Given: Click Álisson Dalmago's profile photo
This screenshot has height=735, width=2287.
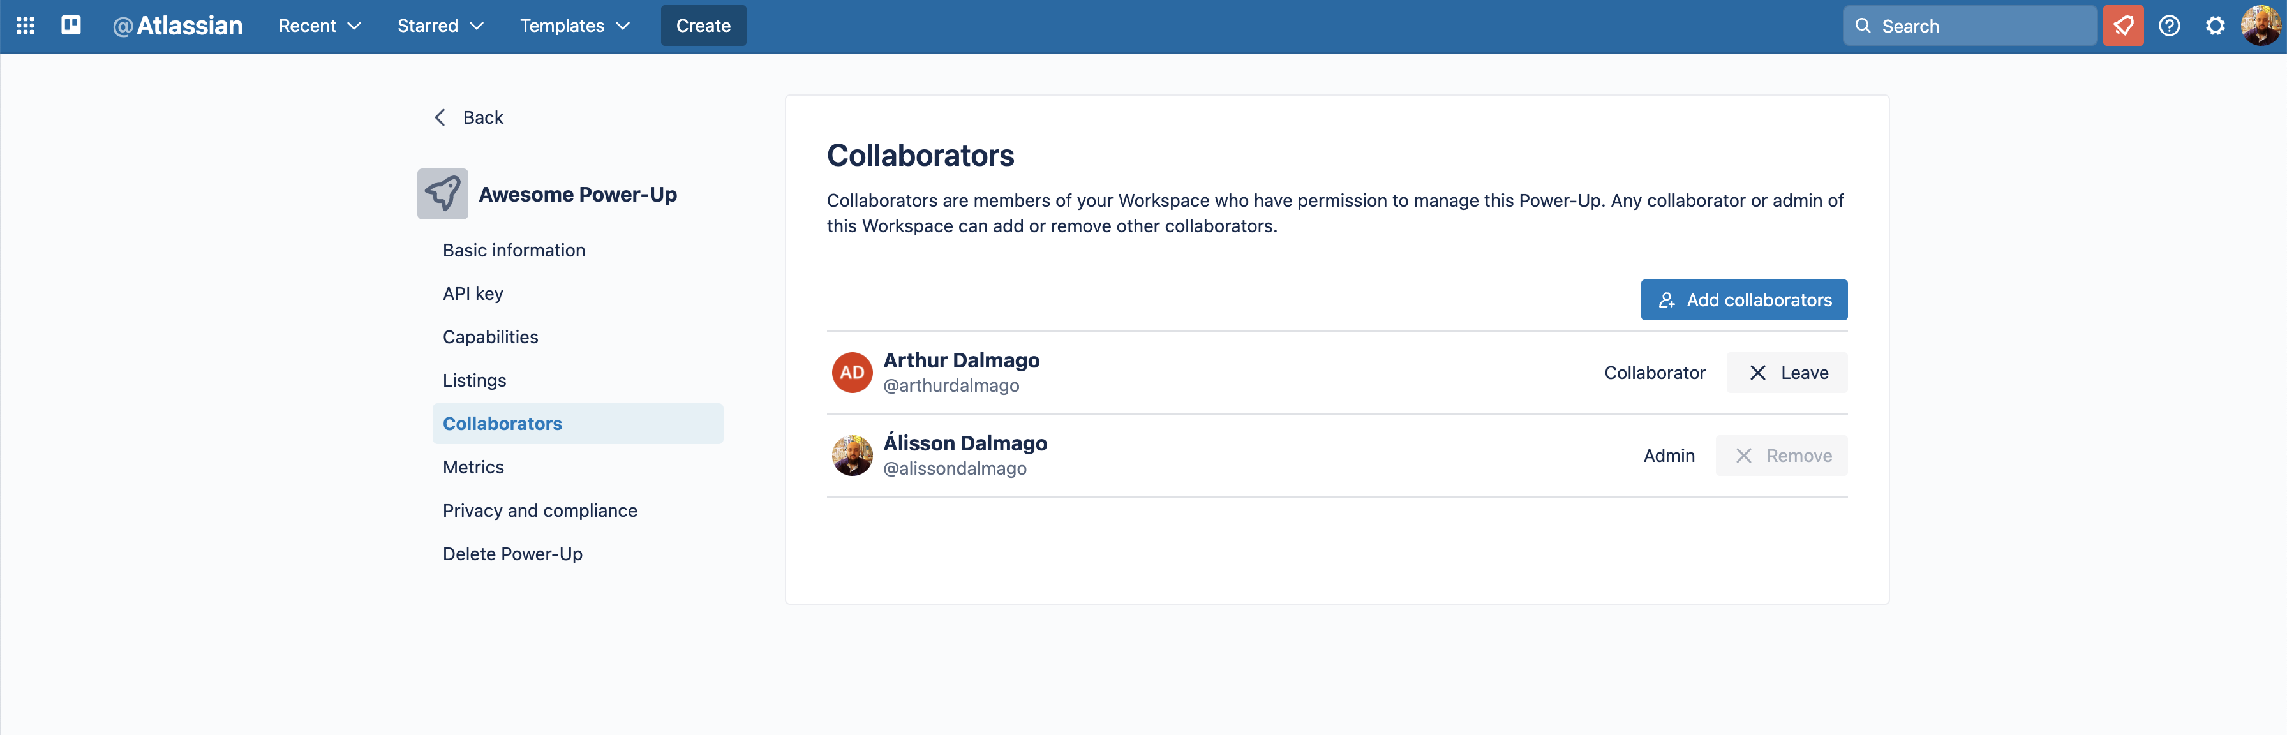Looking at the screenshot, I should point(851,456).
